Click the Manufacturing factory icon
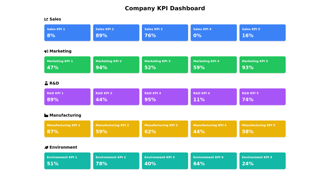Screen dimensions: 330x173 pyautogui.click(x=46, y=115)
